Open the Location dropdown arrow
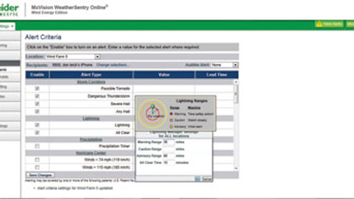The image size is (354, 199). click(97, 57)
